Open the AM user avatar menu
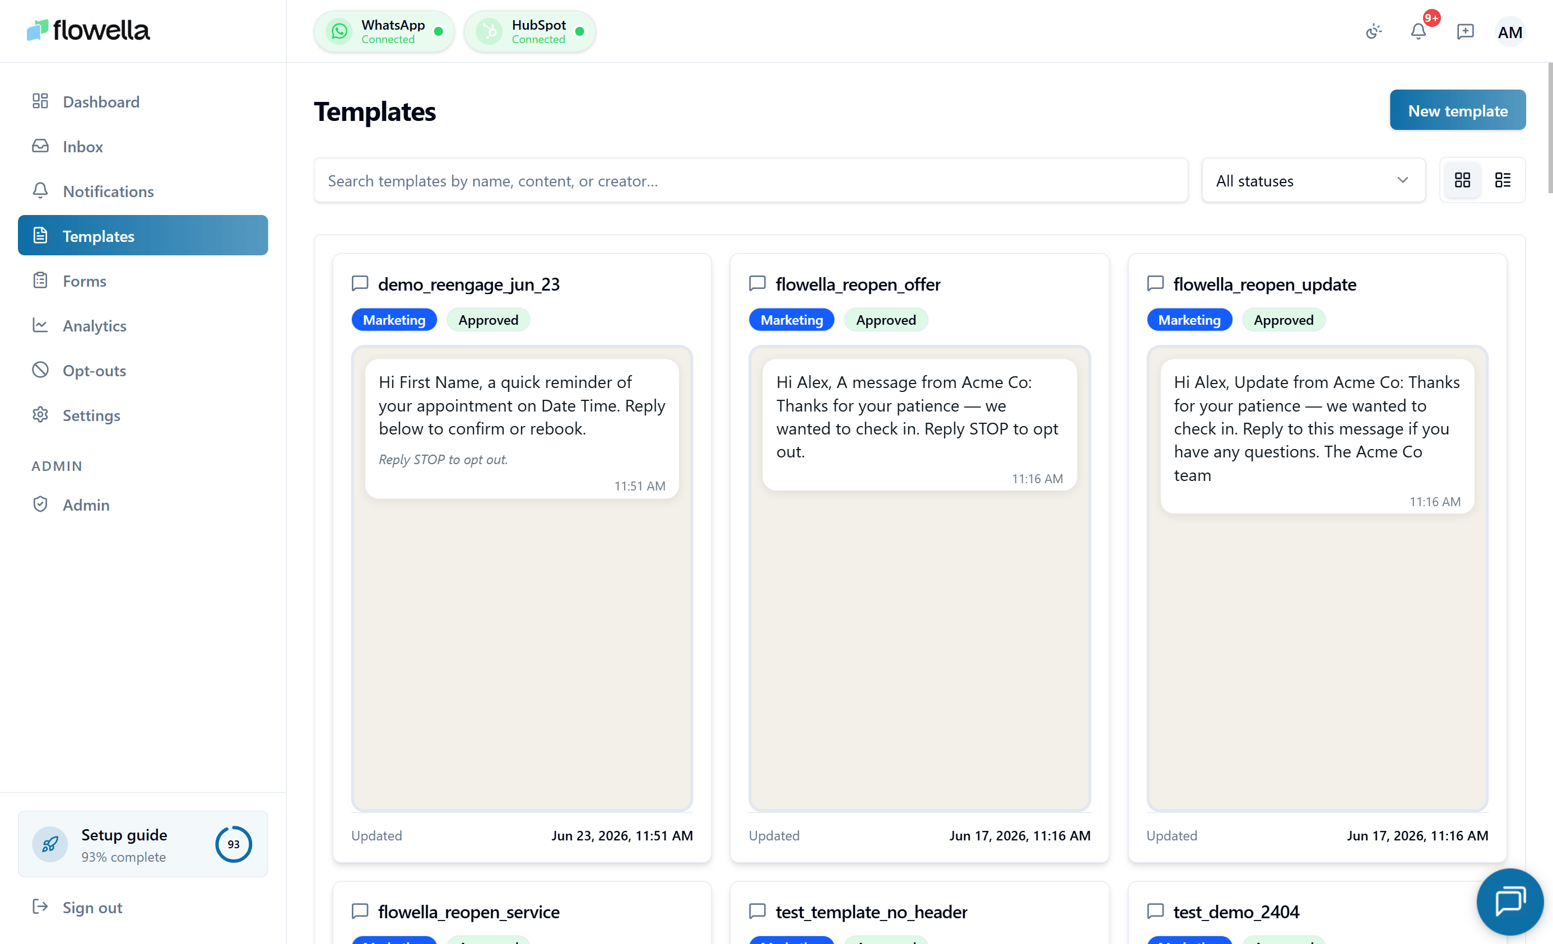The height and width of the screenshot is (944, 1553). 1509,31
